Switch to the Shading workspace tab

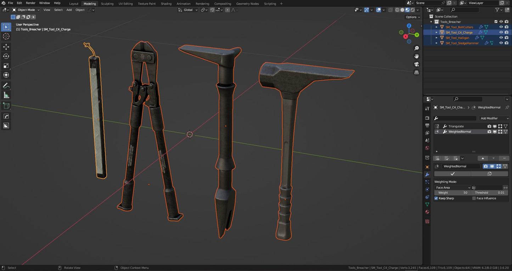pyautogui.click(x=166, y=4)
